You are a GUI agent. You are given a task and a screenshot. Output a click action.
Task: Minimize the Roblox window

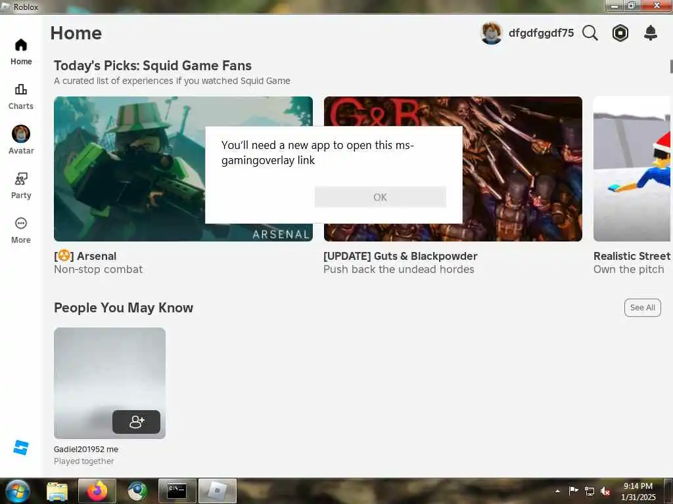pyautogui.click(x=615, y=5)
